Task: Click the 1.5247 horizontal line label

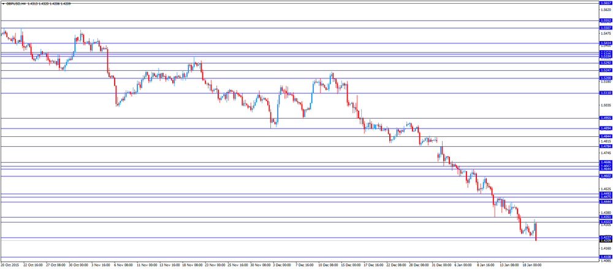Action: point(606,70)
